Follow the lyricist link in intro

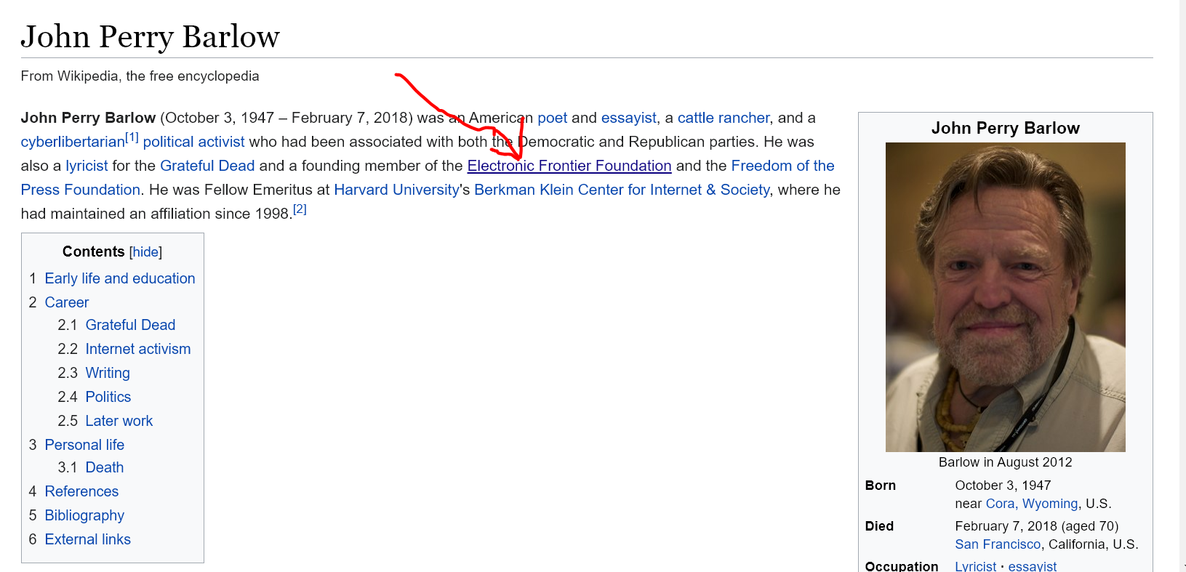(87, 166)
